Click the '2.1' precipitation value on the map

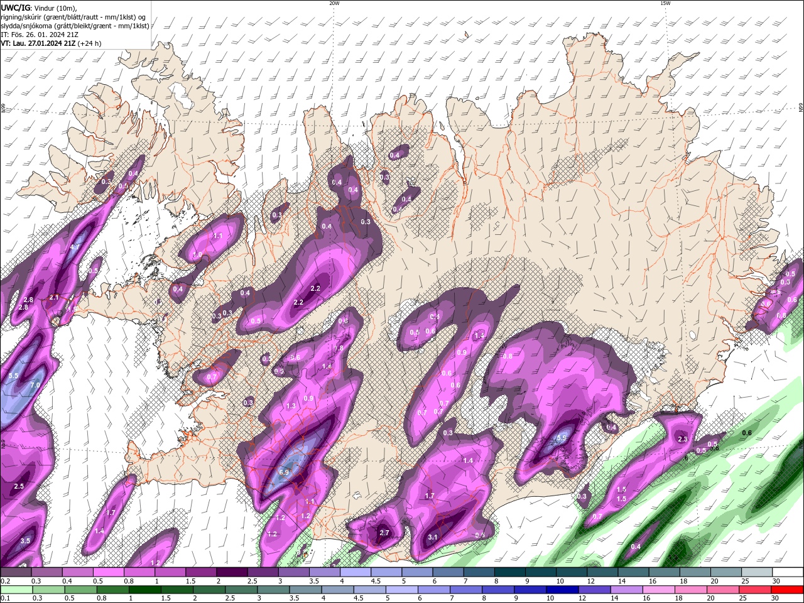click(54, 298)
